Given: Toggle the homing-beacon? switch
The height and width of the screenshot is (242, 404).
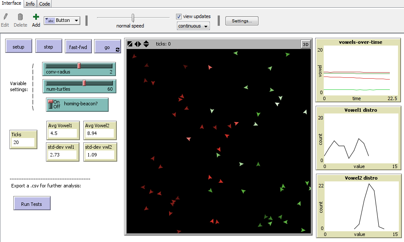Looking at the screenshot, I should [x=51, y=104].
